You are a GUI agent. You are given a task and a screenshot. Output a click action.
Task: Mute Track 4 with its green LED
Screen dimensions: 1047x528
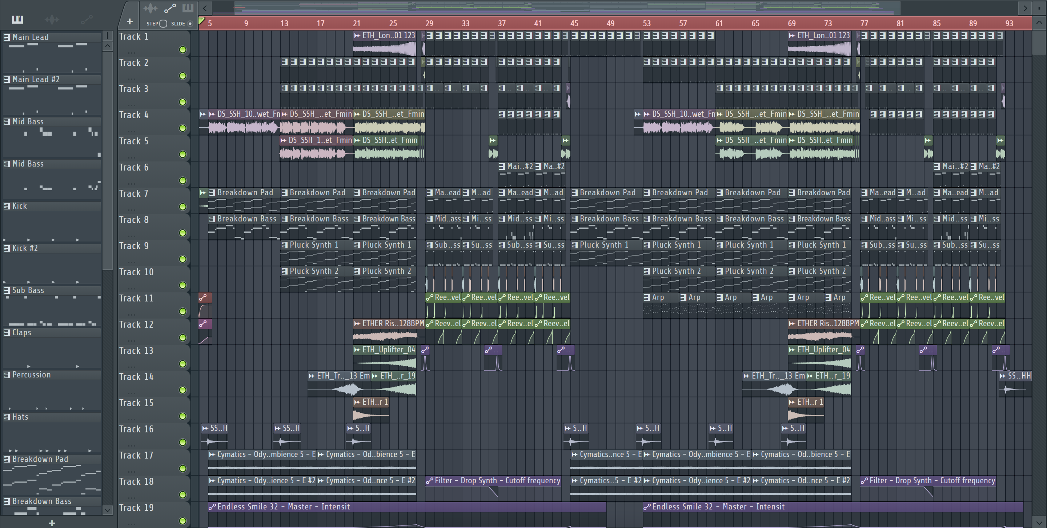click(x=182, y=128)
